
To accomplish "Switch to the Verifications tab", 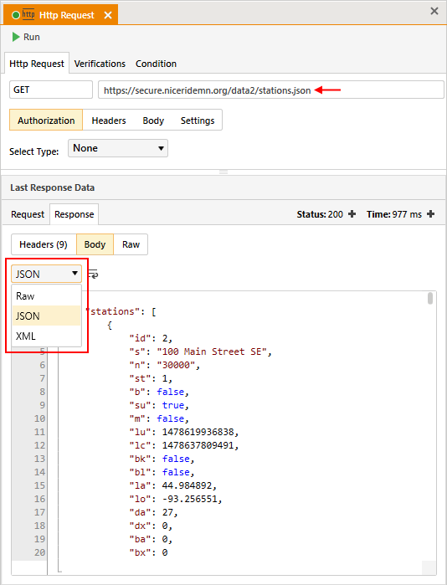I will 100,64.
